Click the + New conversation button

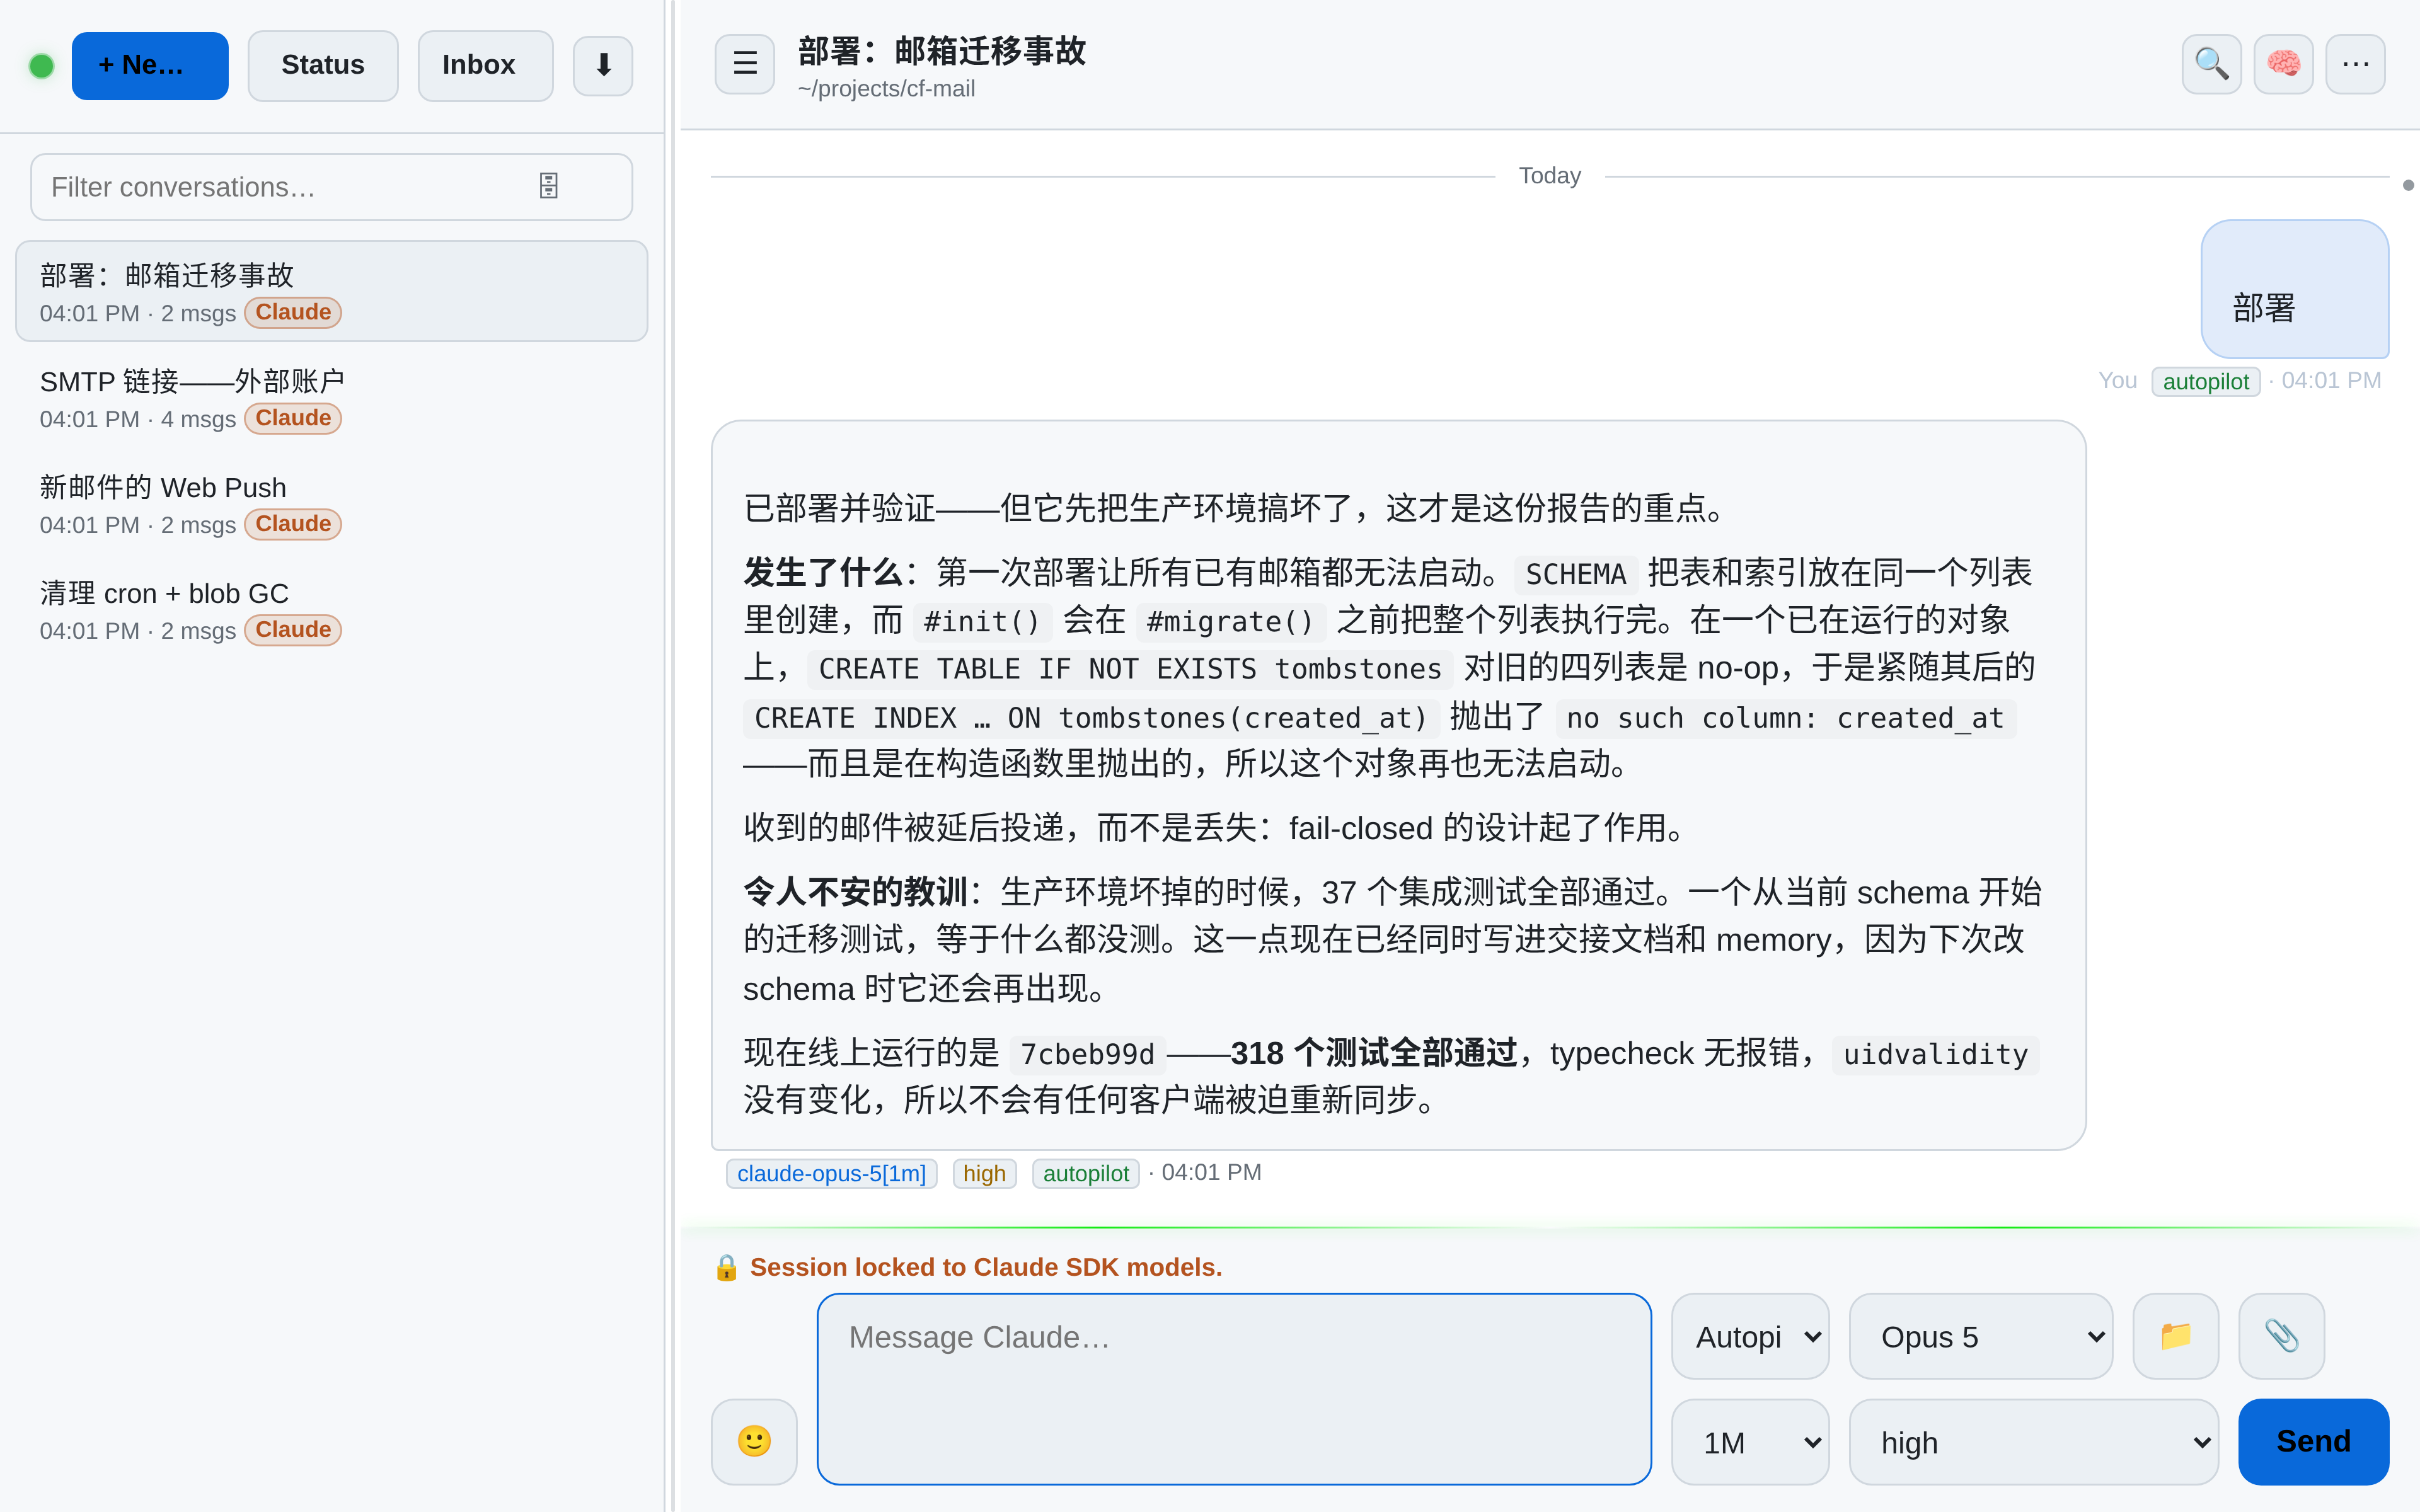(150, 66)
